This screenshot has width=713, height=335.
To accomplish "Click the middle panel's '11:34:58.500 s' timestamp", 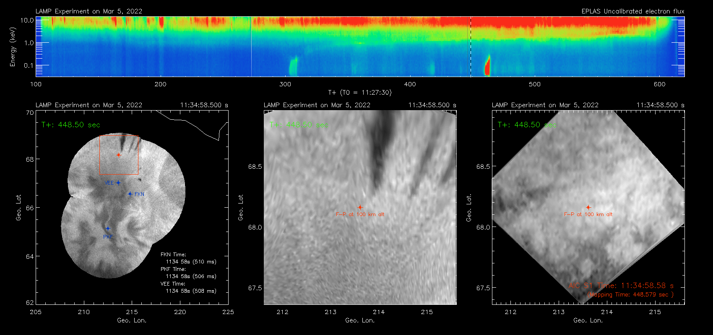I will point(432,105).
